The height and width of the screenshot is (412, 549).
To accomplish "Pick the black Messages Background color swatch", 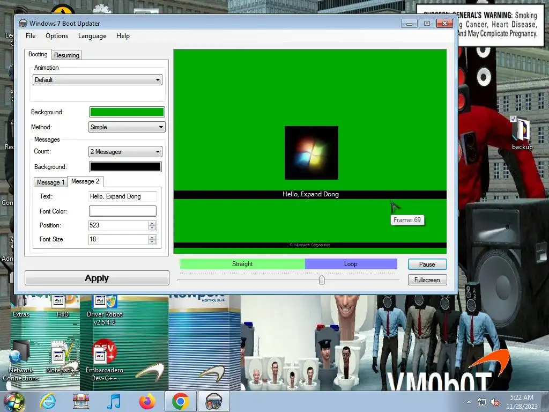I will point(125,166).
